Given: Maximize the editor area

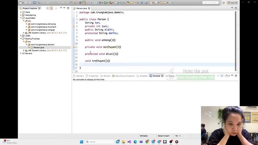Looking at the screenshot, I should (x=236, y=8).
